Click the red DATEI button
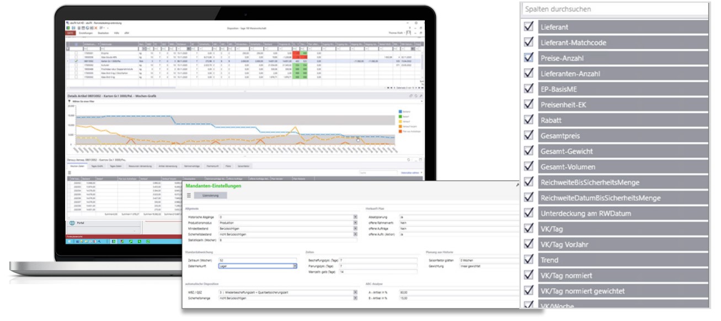The image size is (721, 321). point(70,33)
